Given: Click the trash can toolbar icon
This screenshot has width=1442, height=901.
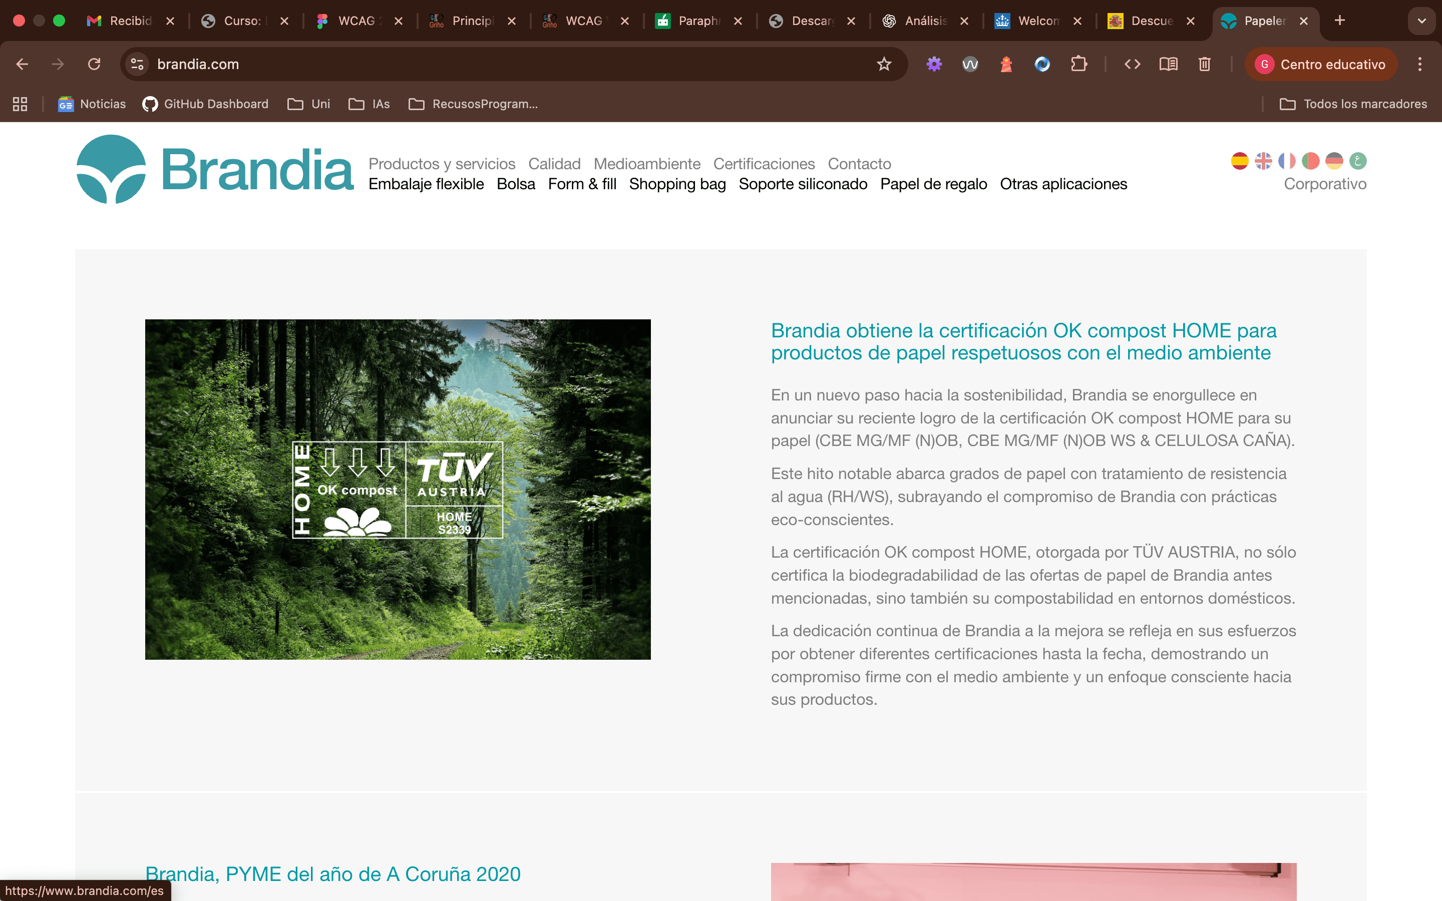Looking at the screenshot, I should pyautogui.click(x=1204, y=65).
